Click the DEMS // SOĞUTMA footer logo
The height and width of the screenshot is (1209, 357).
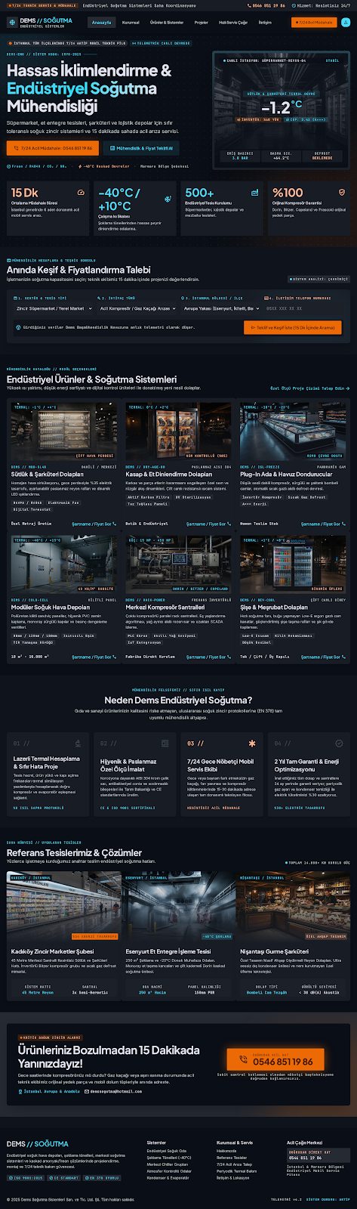point(38,1144)
